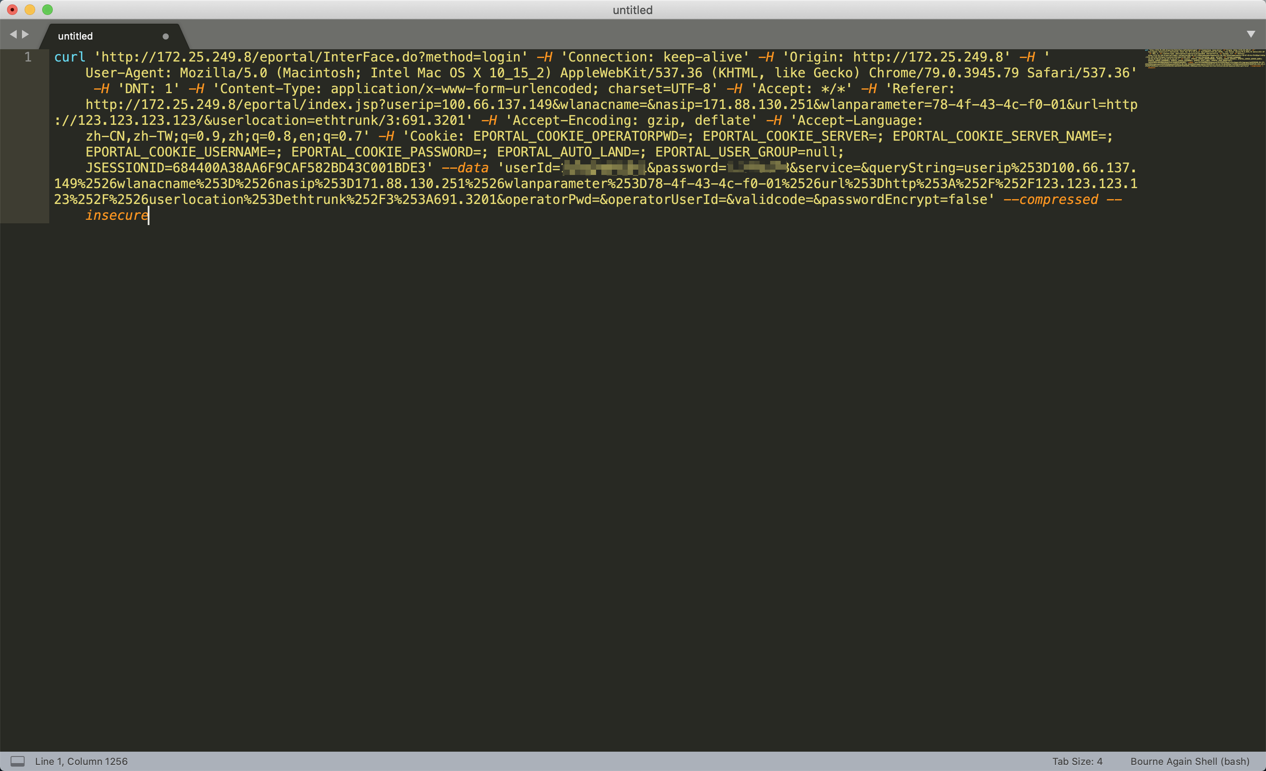This screenshot has height=771, width=1266.
Task: Click the minimap code preview
Action: point(1204,58)
